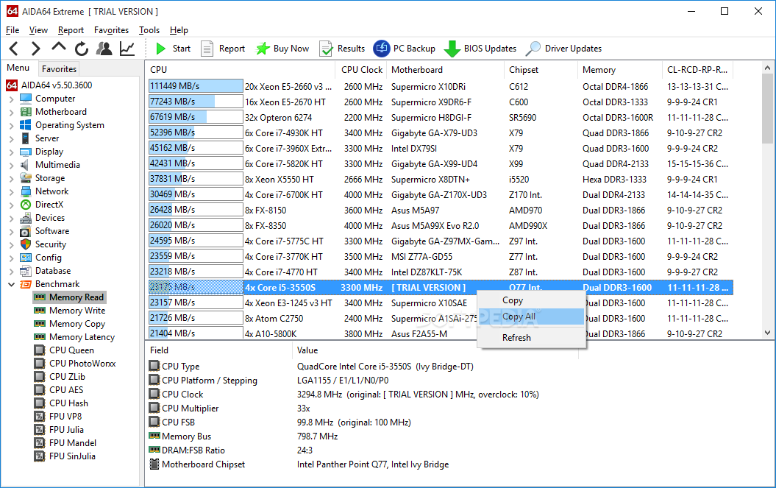This screenshot has width=776, height=488.
Task: Open the File menu
Action: 13,30
